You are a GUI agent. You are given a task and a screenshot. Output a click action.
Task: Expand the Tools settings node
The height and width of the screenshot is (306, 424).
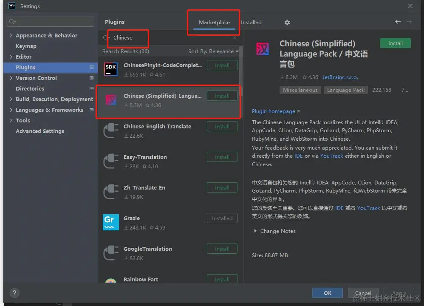[x=11, y=120]
